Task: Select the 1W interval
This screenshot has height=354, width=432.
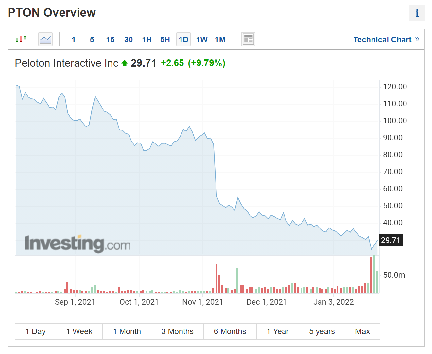Action: point(202,40)
